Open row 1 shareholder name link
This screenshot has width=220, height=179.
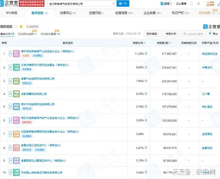click(47, 51)
